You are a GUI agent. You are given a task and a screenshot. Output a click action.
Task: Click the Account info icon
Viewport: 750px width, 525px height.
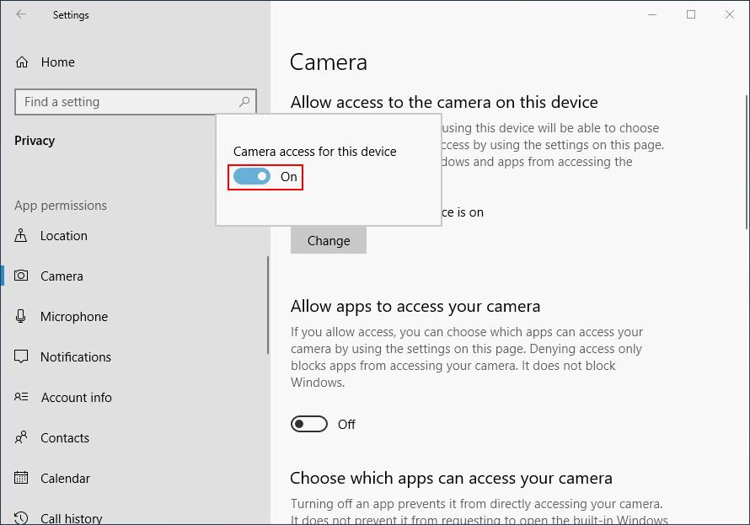tap(21, 397)
